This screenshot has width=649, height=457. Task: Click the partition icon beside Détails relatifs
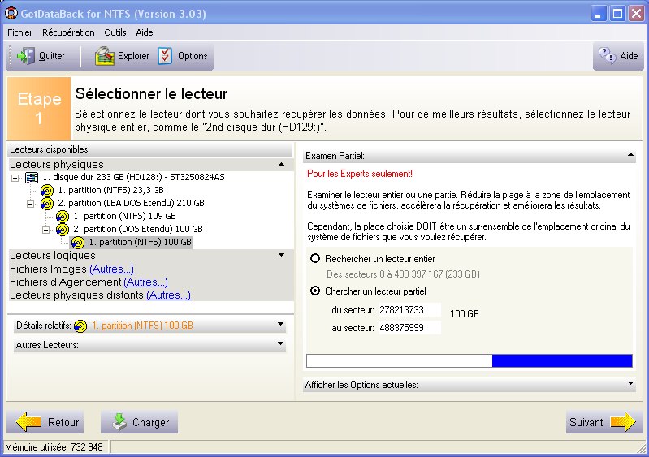80,326
